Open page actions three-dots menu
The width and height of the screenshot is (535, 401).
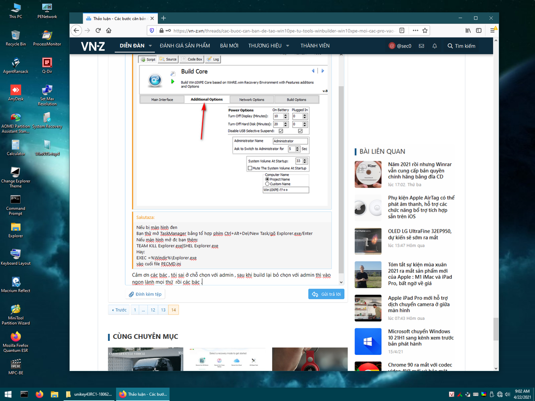415,31
